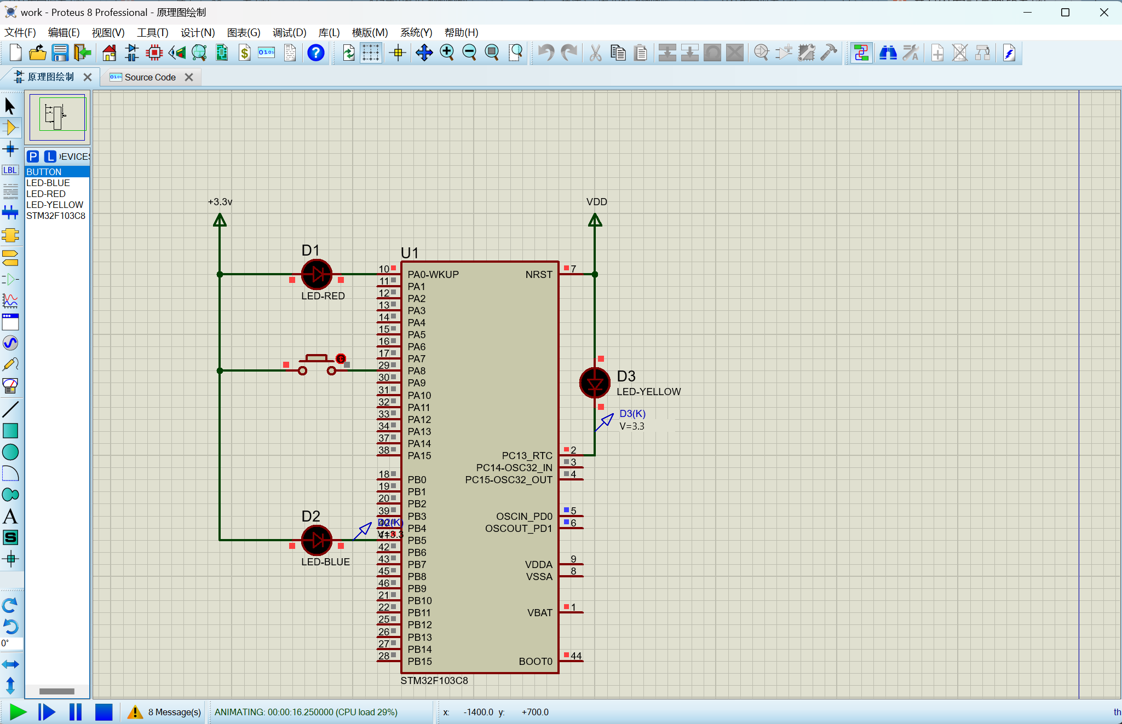Open the 8 Message(s) log
1122x724 pixels.
(x=164, y=712)
